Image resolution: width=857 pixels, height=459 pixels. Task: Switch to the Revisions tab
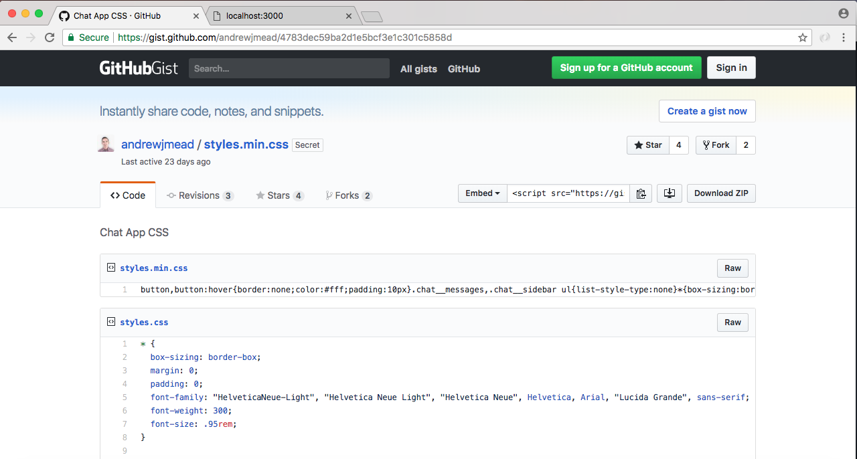(x=200, y=195)
